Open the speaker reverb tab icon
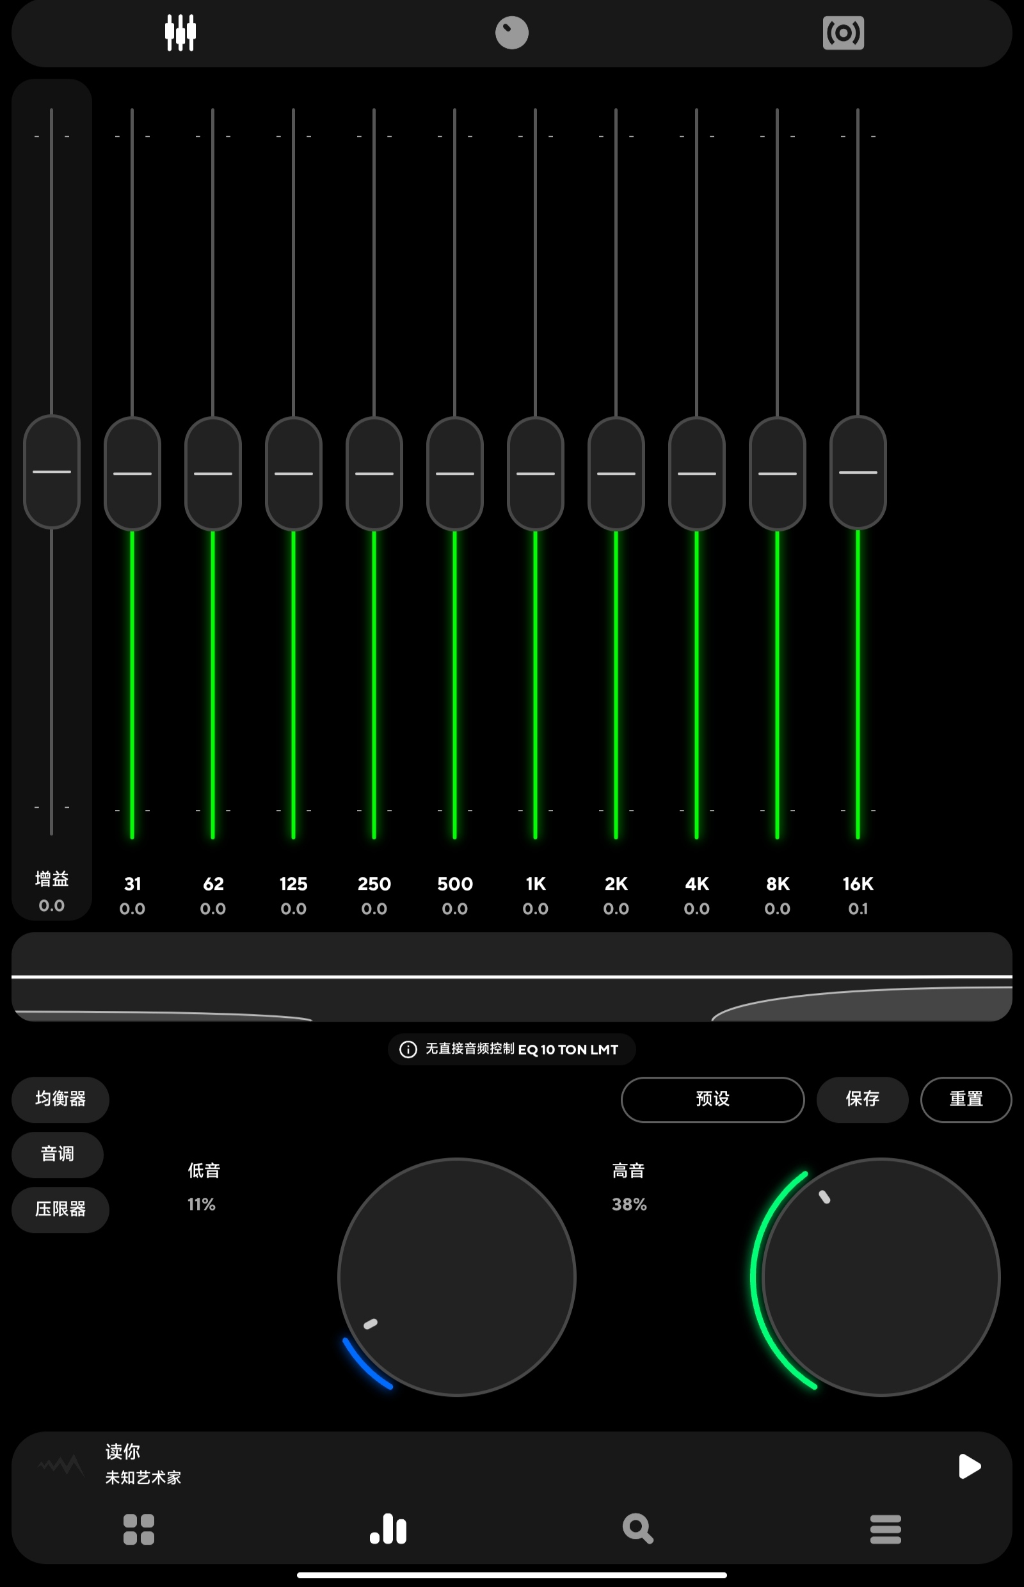 [x=842, y=33]
